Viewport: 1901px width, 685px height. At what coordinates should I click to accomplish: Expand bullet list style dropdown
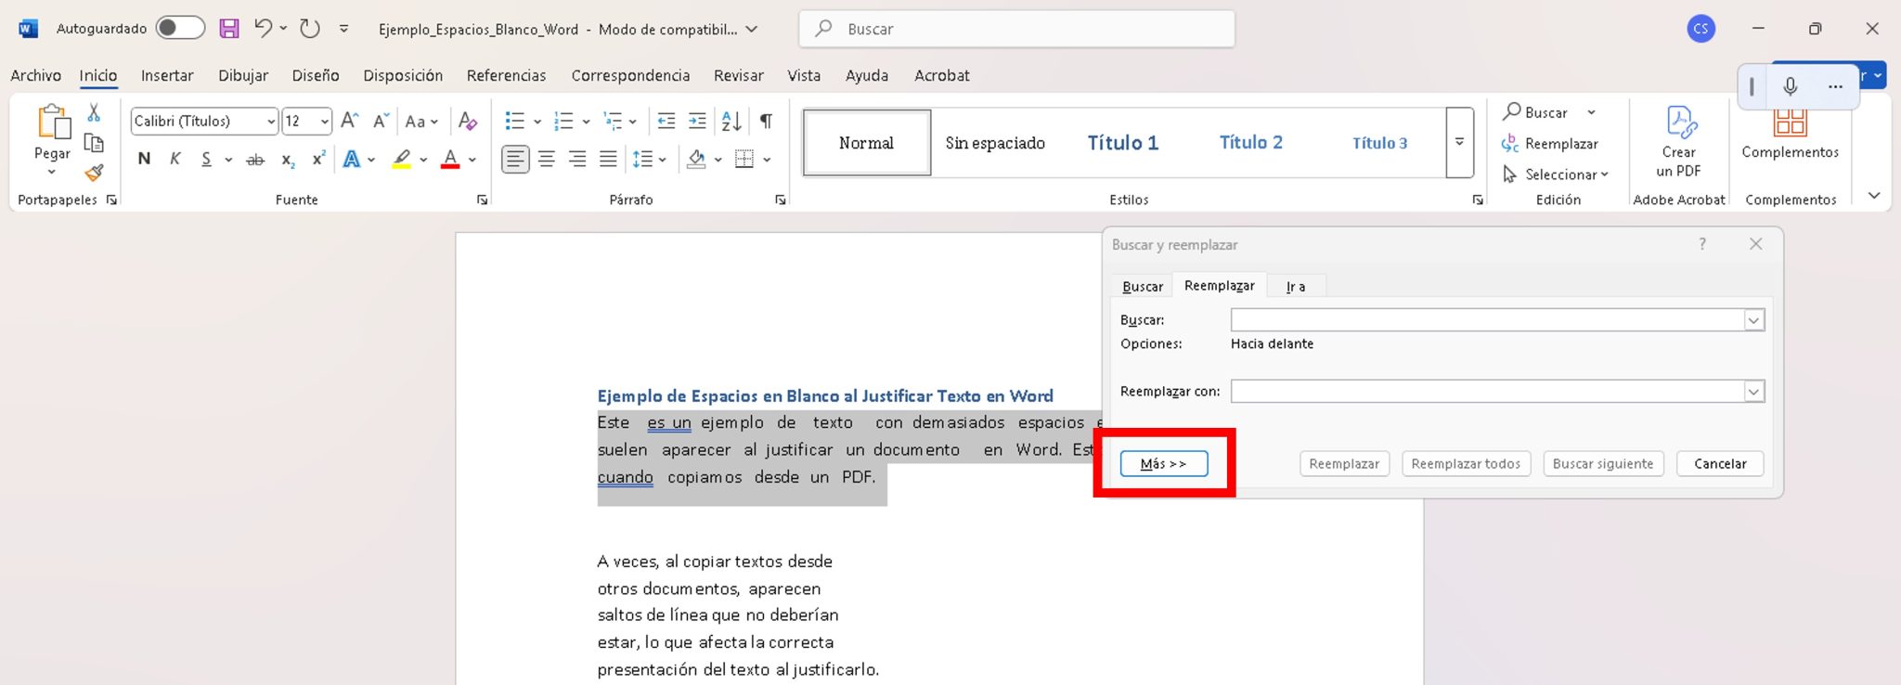coord(537,122)
